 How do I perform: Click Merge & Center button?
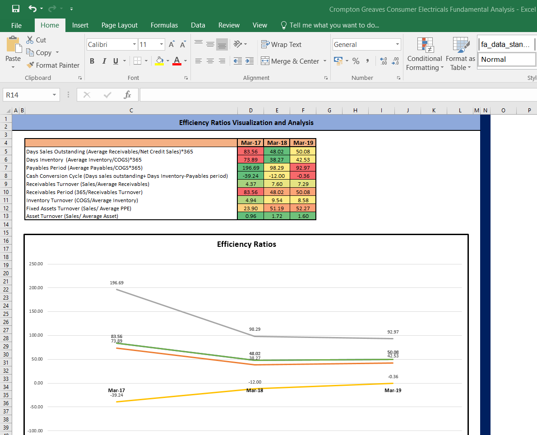point(290,61)
